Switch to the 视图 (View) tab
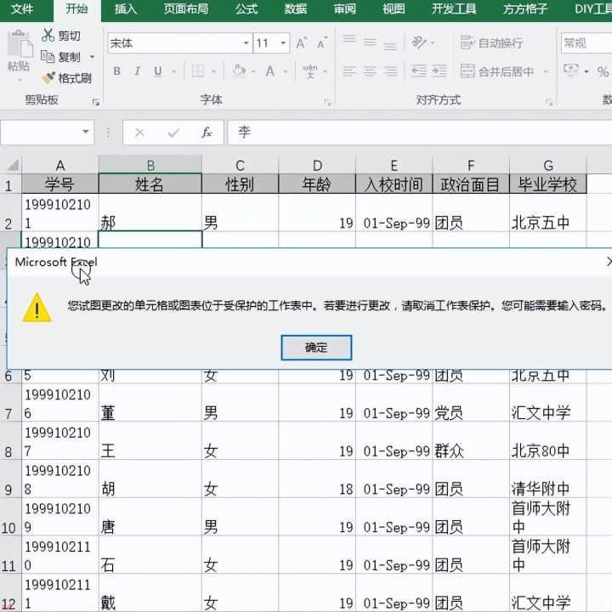612x612 pixels. [x=394, y=8]
